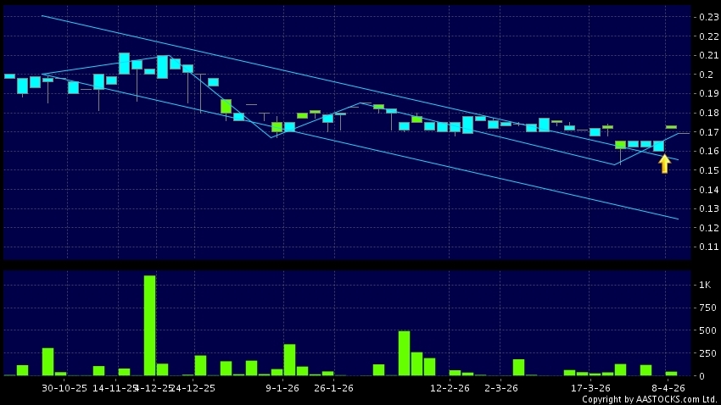Select the tallest green volume bar
The height and width of the screenshot is (405, 721).
pyautogui.click(x=149, y=325)
